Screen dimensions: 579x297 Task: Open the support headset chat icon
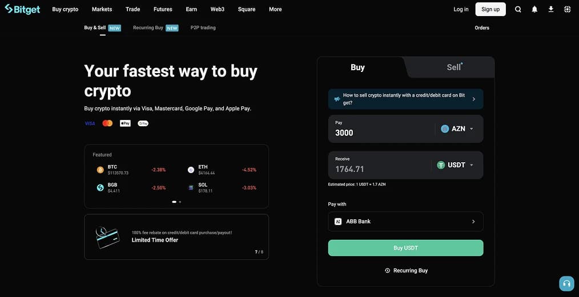tap(566, 284)
